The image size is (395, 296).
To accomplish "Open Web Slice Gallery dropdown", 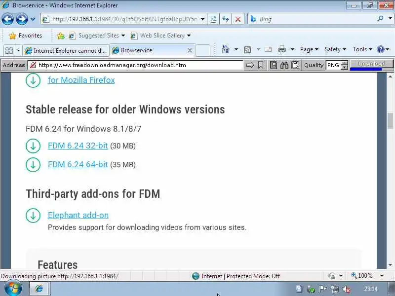I will [161, 36].
